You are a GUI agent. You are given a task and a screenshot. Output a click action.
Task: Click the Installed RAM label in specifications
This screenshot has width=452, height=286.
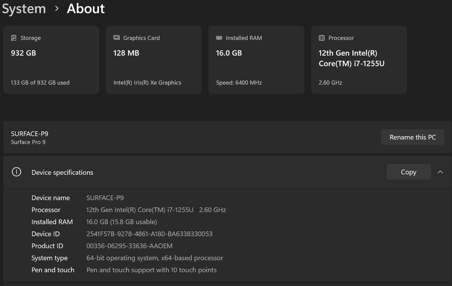[x=52, y=222]
